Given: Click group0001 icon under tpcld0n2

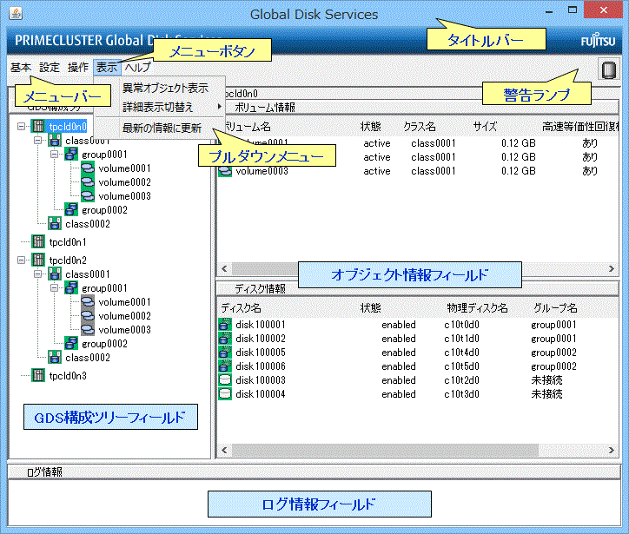Looking at the screenshot, I should [x=71, y=287].
